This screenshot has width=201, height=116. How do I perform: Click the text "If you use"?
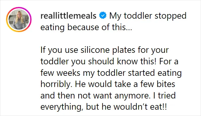coord(59,50)
